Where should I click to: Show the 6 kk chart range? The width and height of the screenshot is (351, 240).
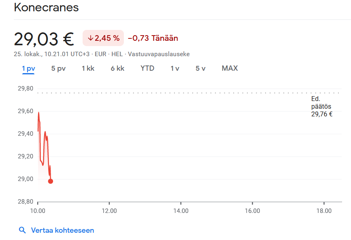coord(117,68)
